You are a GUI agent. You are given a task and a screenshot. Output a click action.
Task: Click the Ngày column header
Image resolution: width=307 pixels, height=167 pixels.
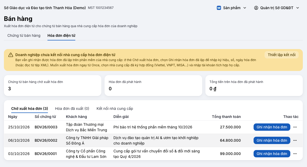(x=13, y=117)
